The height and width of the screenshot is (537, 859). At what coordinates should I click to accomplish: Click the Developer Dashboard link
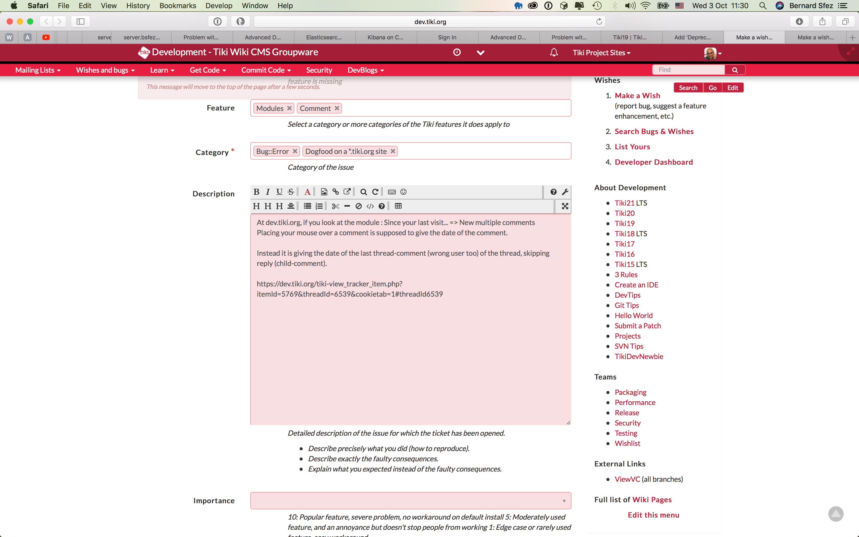click(x=653, y=162)
